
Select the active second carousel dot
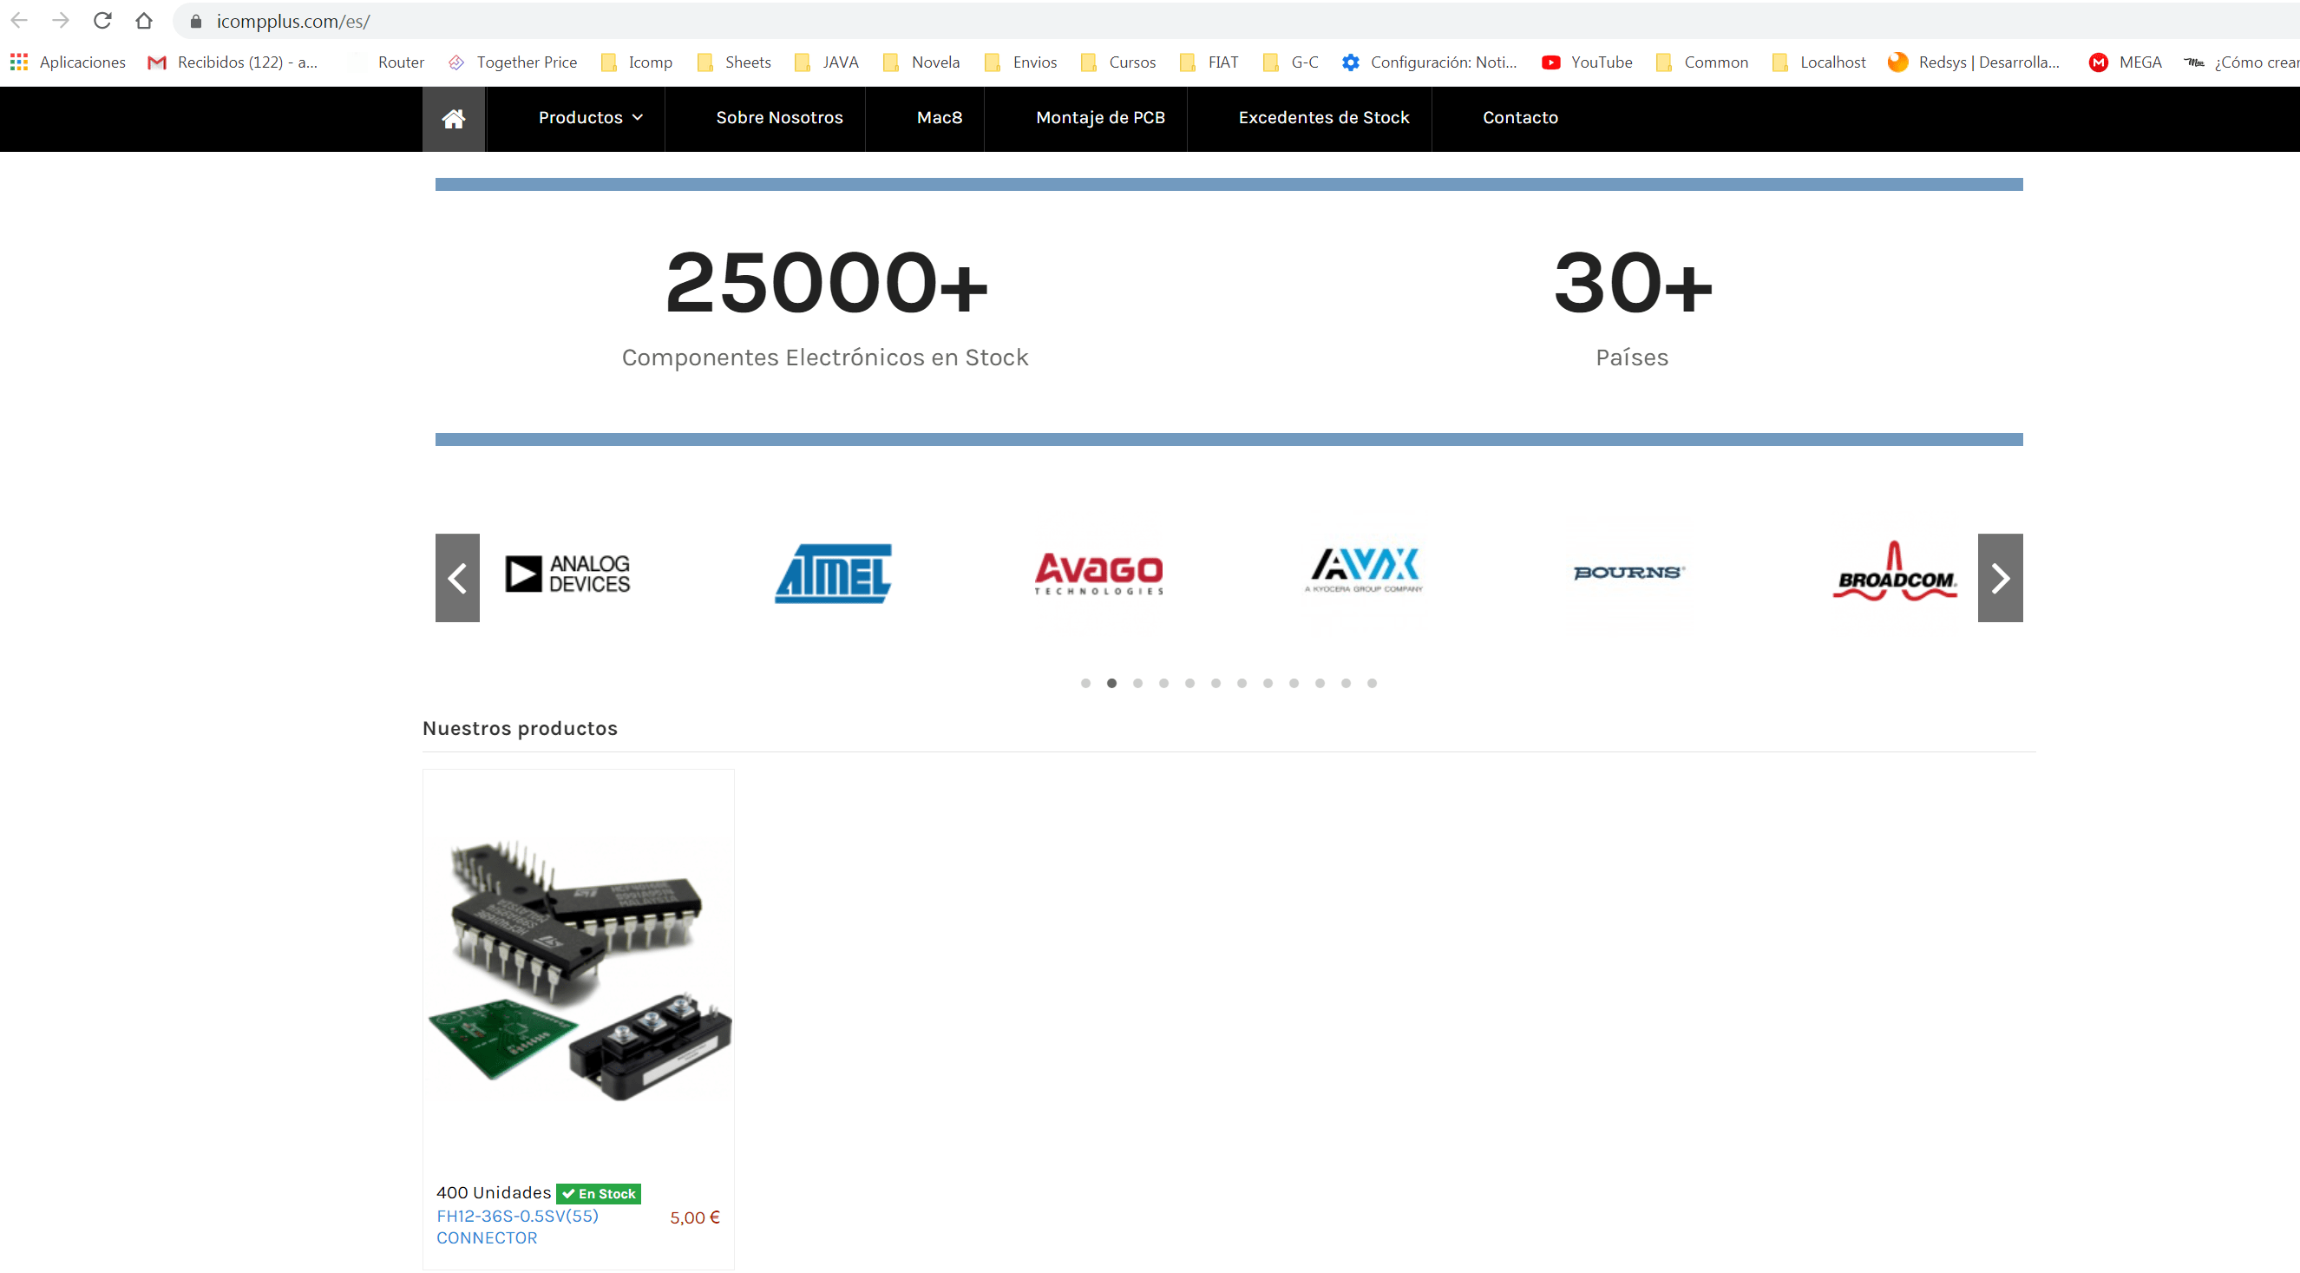point(1111,684)
